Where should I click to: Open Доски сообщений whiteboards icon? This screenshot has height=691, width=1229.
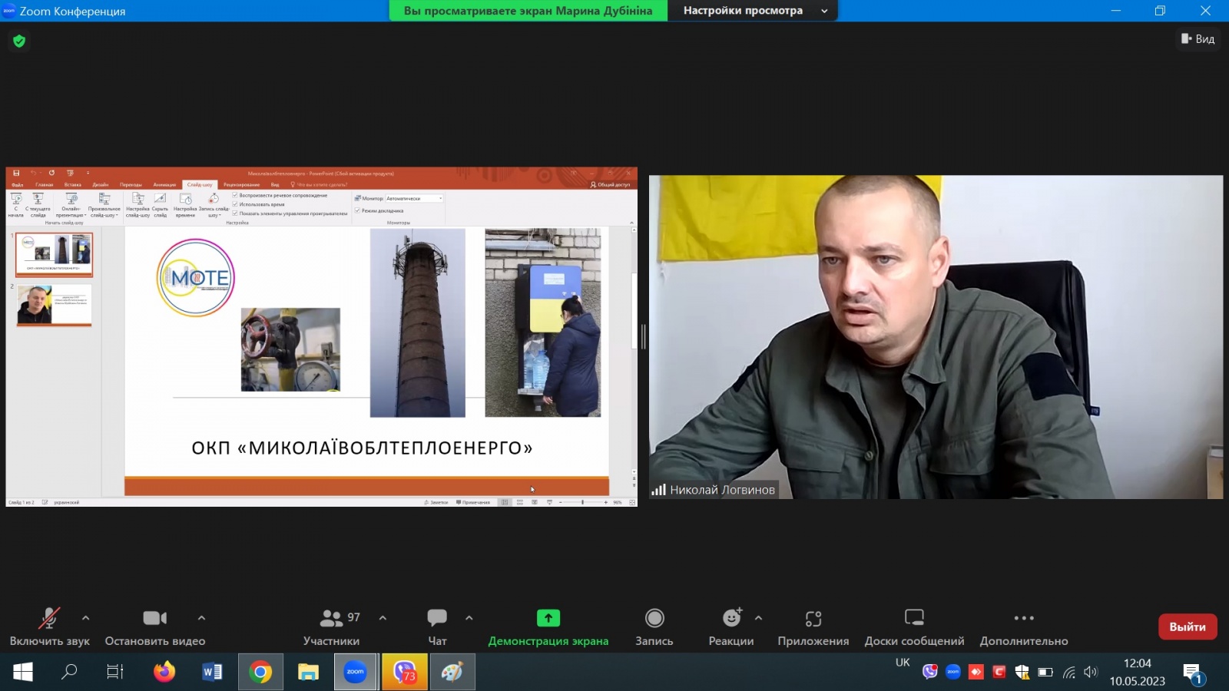(914, 617)
